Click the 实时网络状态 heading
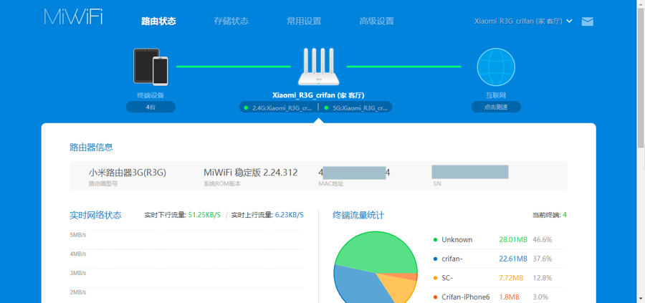645x303 pixels. 95,215
